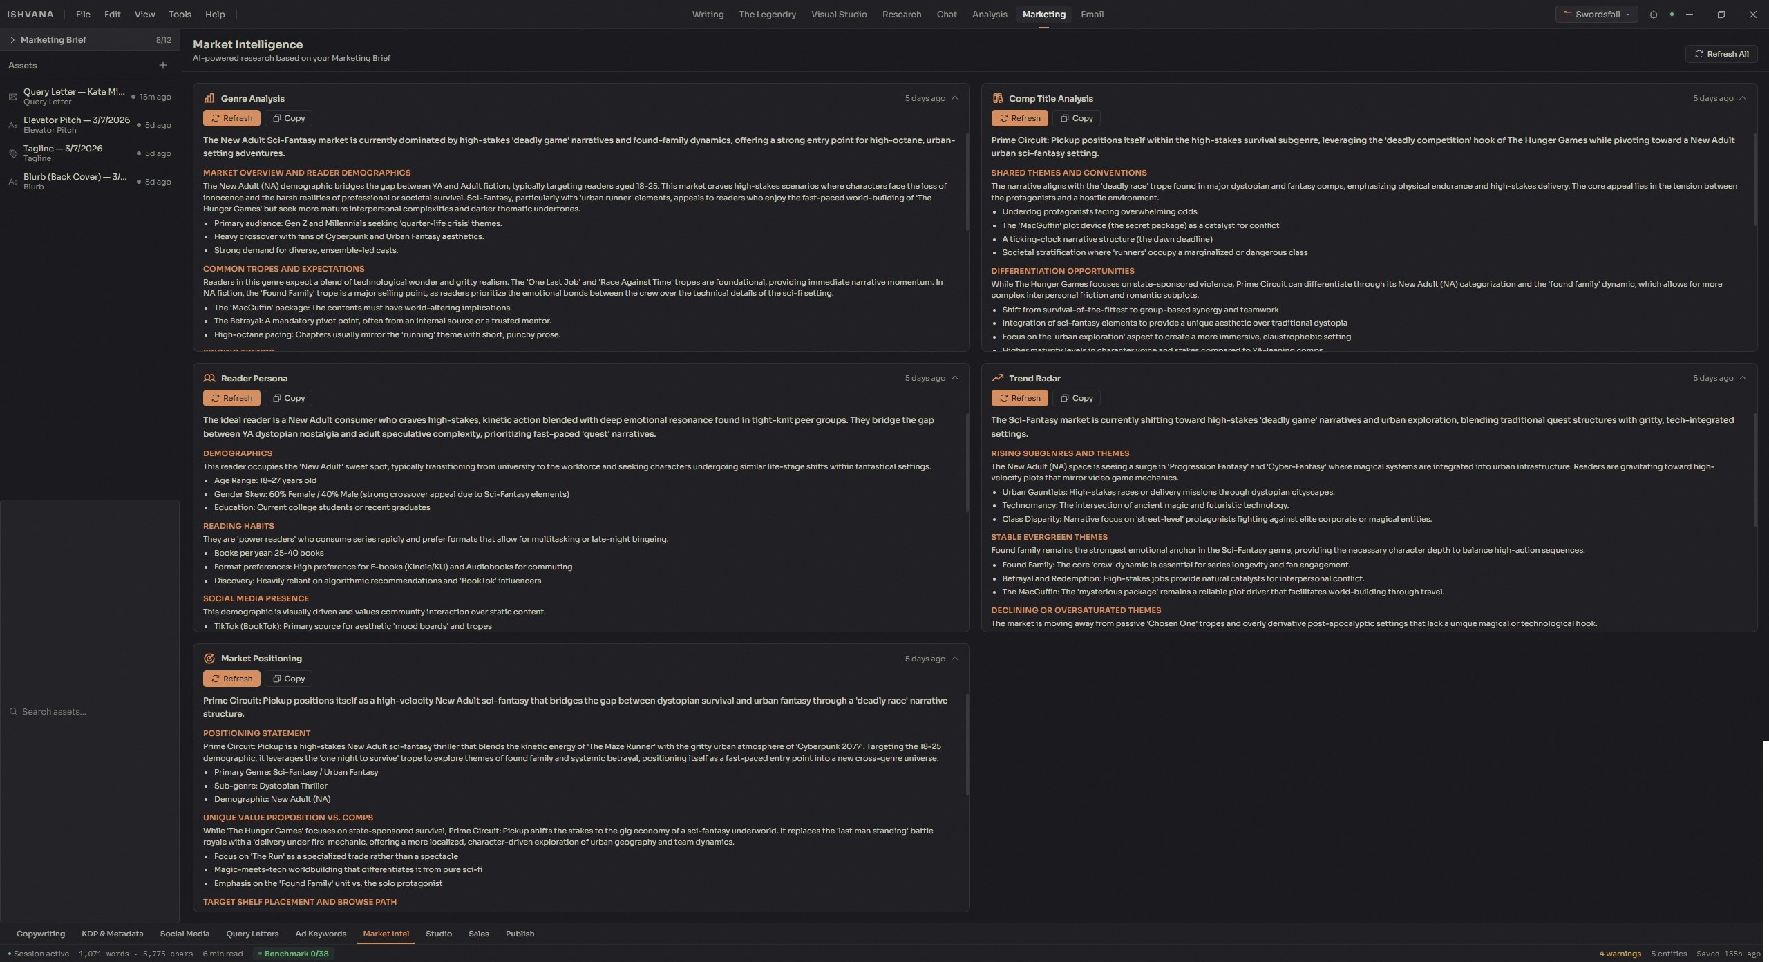
Task: Open settings gear icon in title bar
Action: coord(1653,15)
